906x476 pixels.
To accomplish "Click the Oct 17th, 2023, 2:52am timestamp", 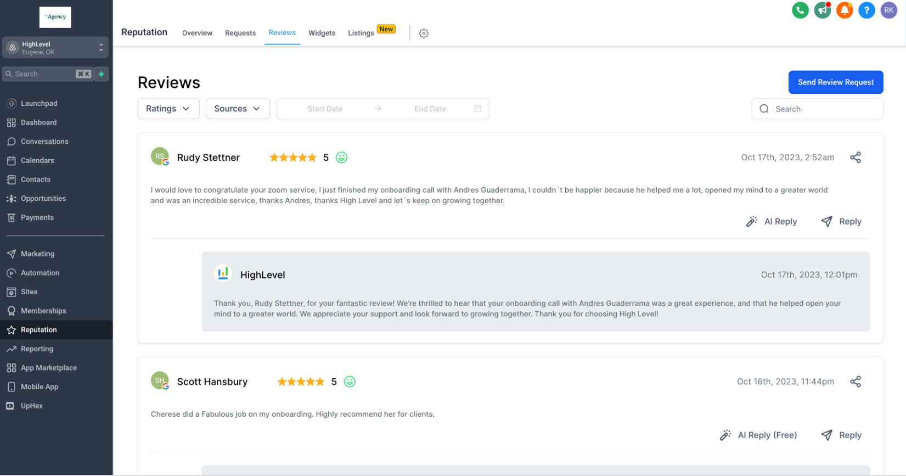I will coord(787,158).
